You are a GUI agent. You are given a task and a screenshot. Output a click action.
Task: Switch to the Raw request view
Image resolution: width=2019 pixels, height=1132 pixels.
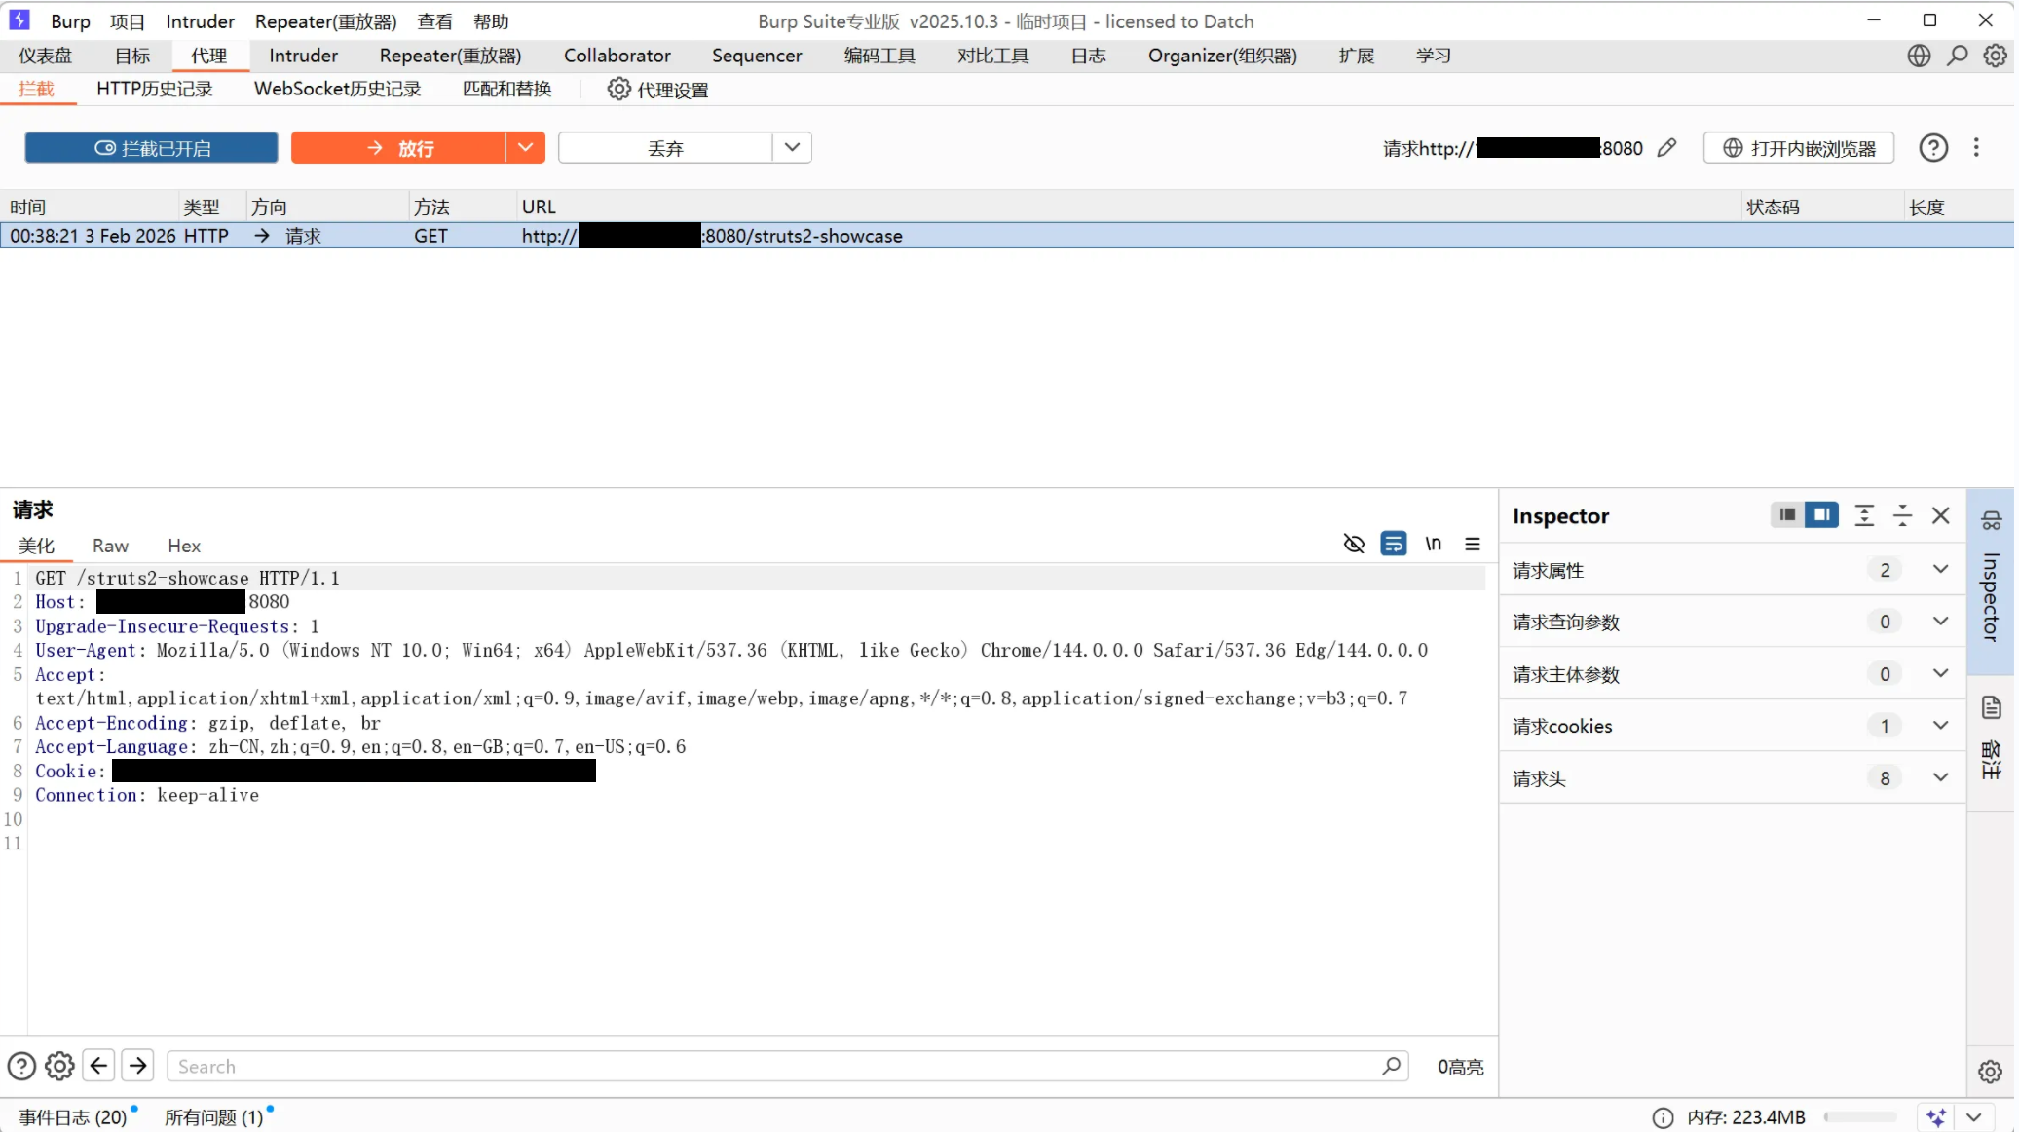pyautogui.click(x=110, y=546)
